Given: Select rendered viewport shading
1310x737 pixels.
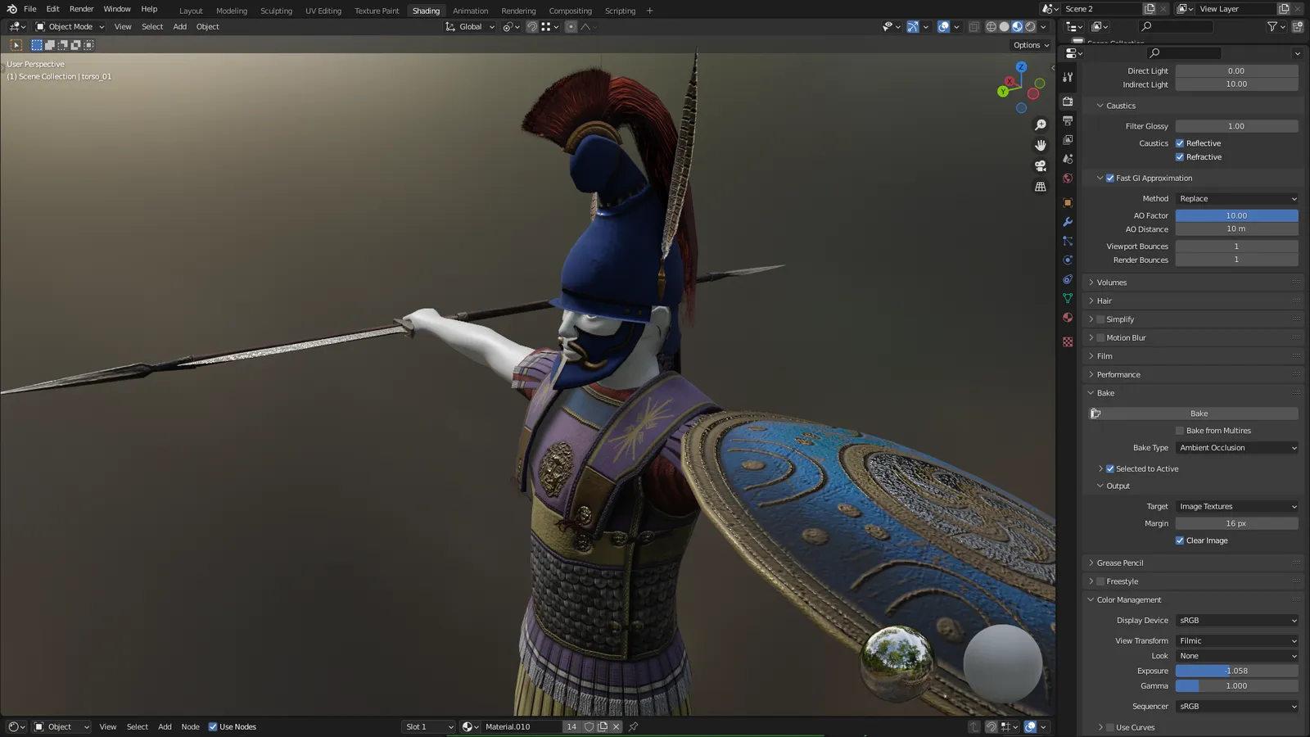Looking at the screenshot, I should 1030,27.
